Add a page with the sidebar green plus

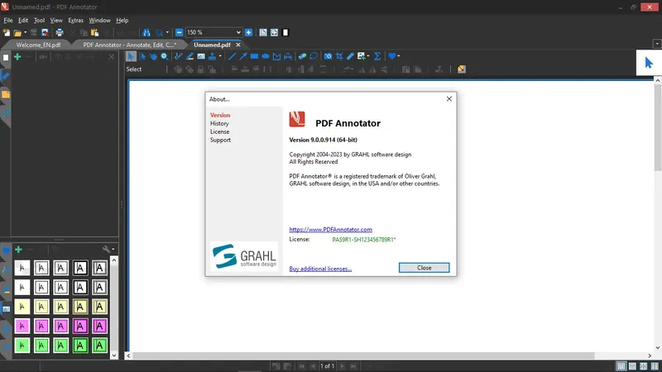(x=17, y=56)
